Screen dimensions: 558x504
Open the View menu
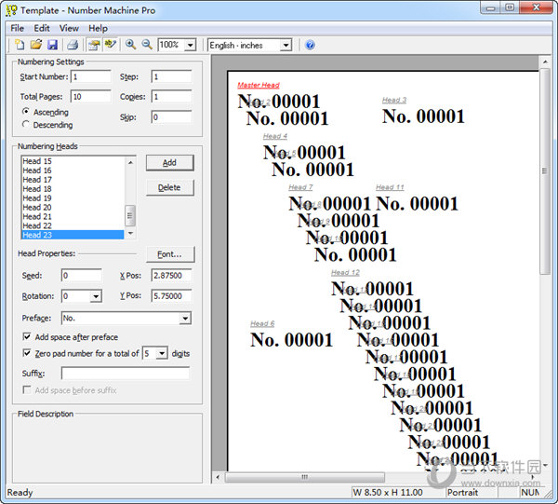[x=69, y=28]
